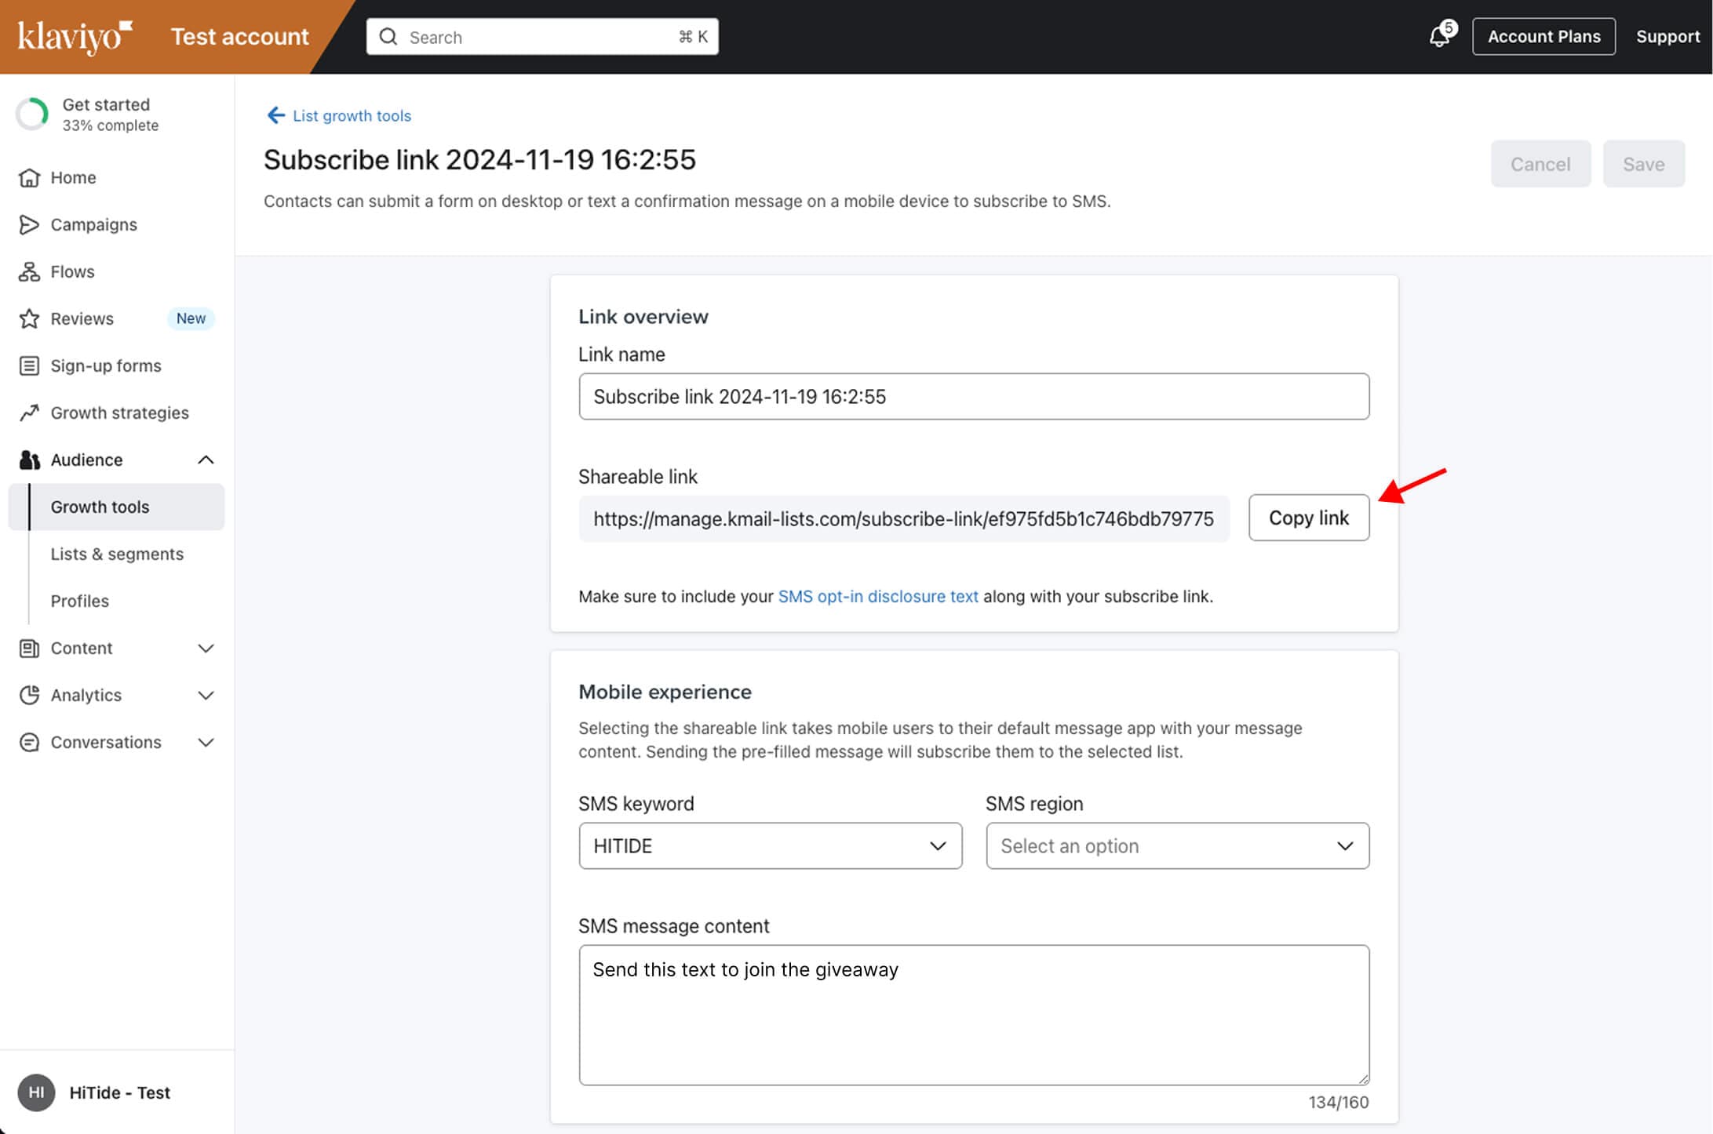The image size is (1713, 1134).
Task: Navigate to Flows section
Action: click(71, 271)
